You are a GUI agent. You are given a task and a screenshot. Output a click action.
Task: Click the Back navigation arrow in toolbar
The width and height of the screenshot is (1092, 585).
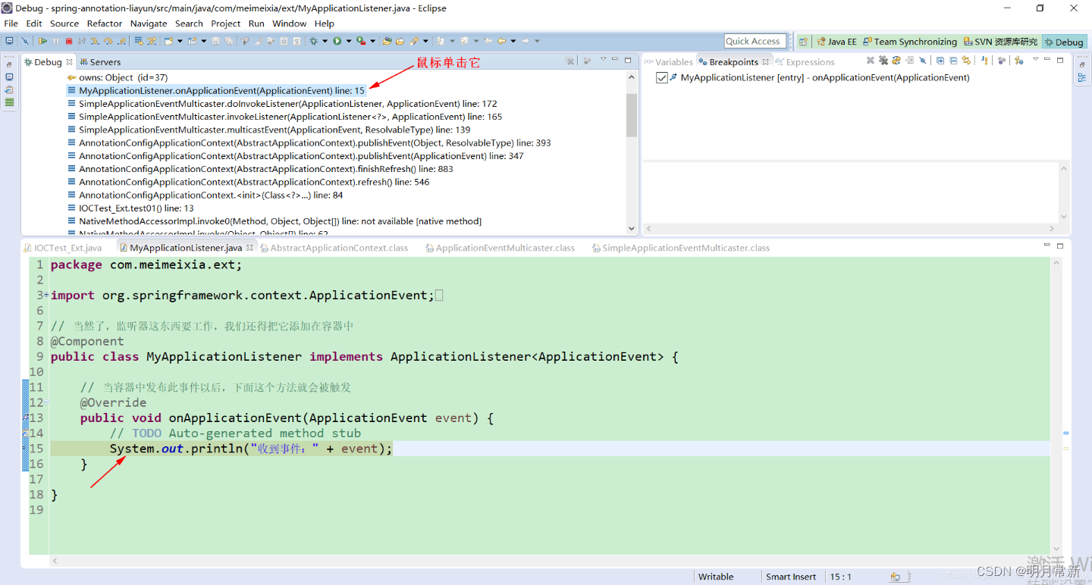pyautogui.click(x=501, y=41)
